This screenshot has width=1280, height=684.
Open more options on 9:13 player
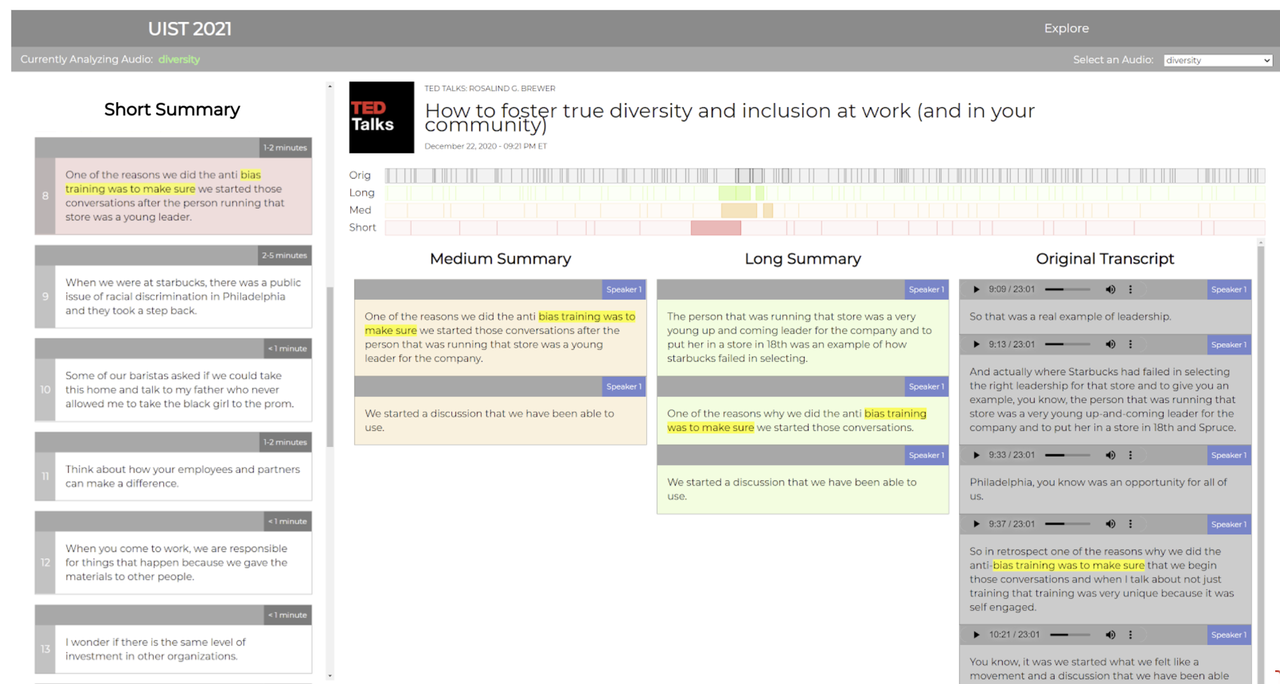1130,345
